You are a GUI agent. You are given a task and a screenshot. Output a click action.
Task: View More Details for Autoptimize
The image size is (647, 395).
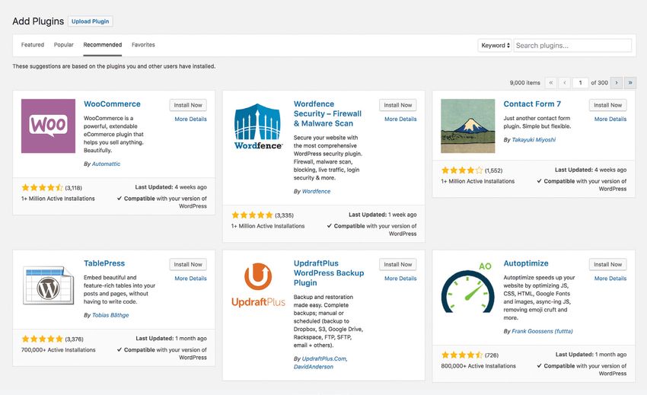coord(610,279)
